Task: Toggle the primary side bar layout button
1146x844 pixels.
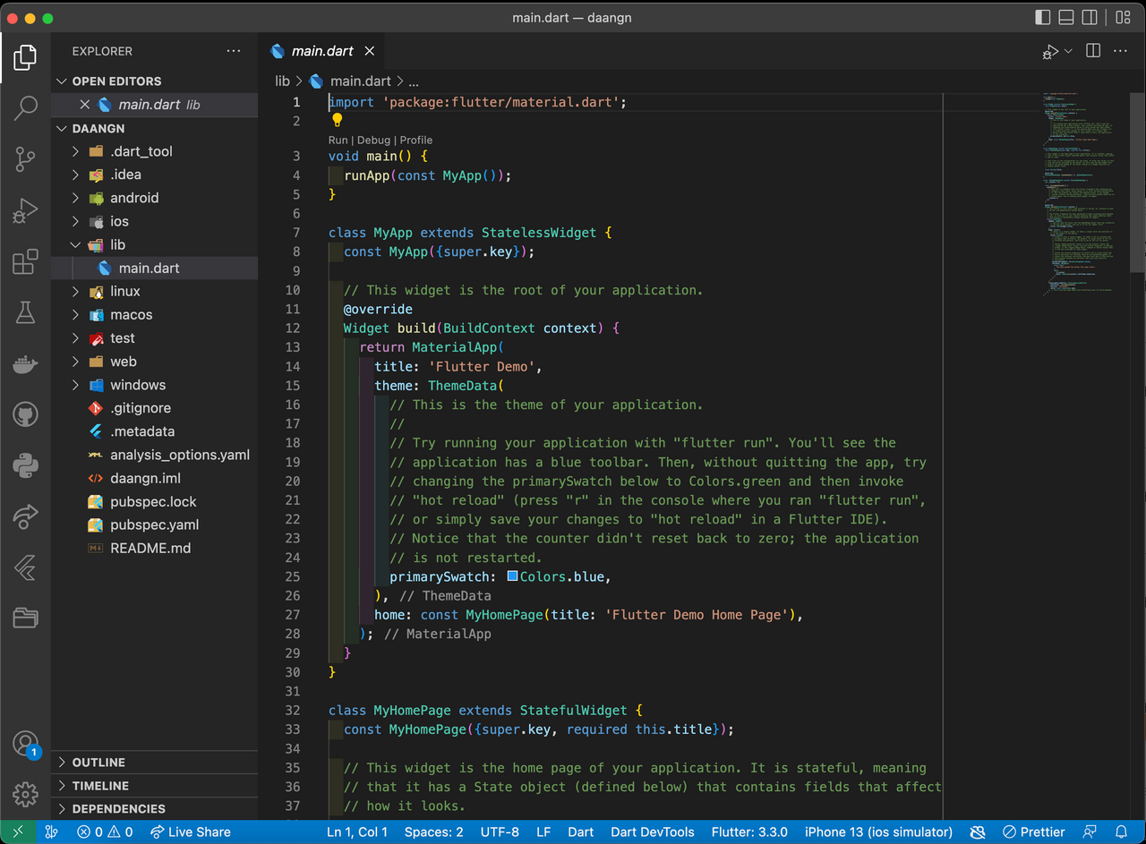Action: tap(1042, 18)
